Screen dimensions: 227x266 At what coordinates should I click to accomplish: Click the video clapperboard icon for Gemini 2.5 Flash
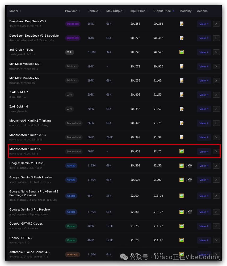190,165
